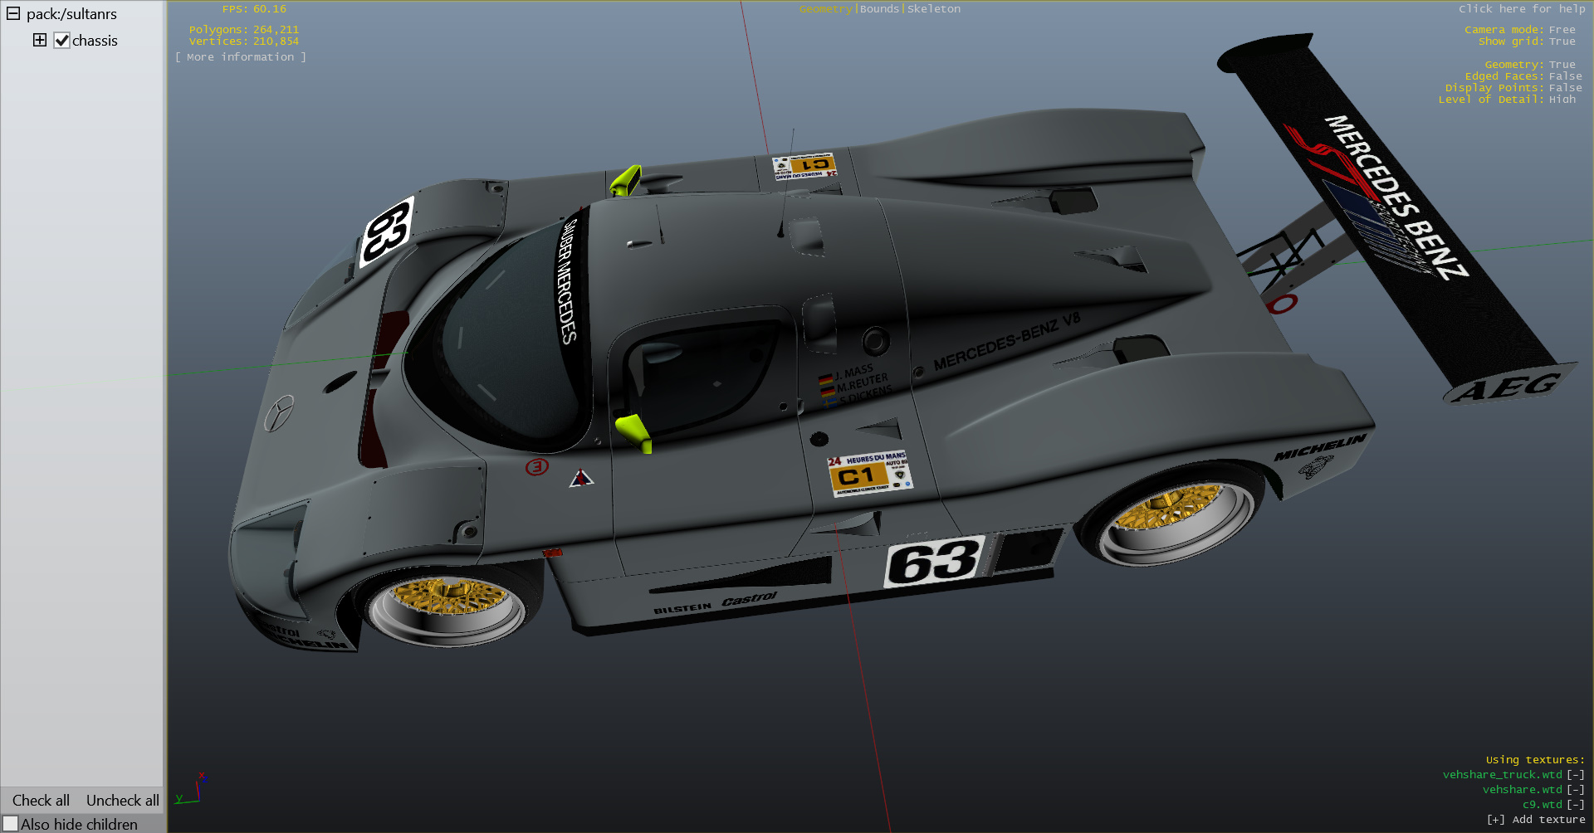Remove vehshare.wtd texture with [-]
Screen dimensions: 1594x833
point(1576,790)
